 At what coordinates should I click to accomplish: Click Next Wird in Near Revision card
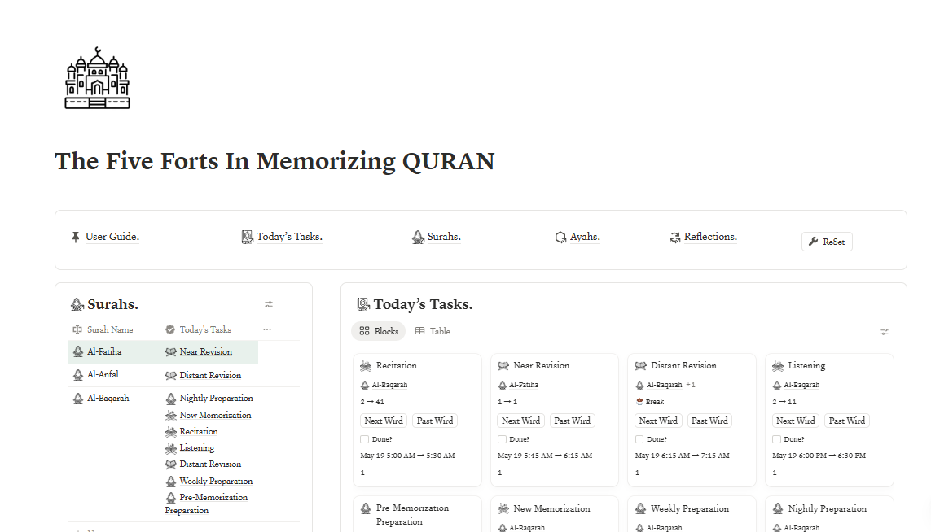point(520,421)
